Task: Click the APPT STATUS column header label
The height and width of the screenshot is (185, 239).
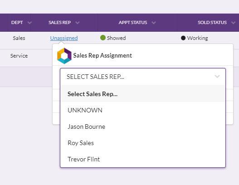Action: coord(133,23)
